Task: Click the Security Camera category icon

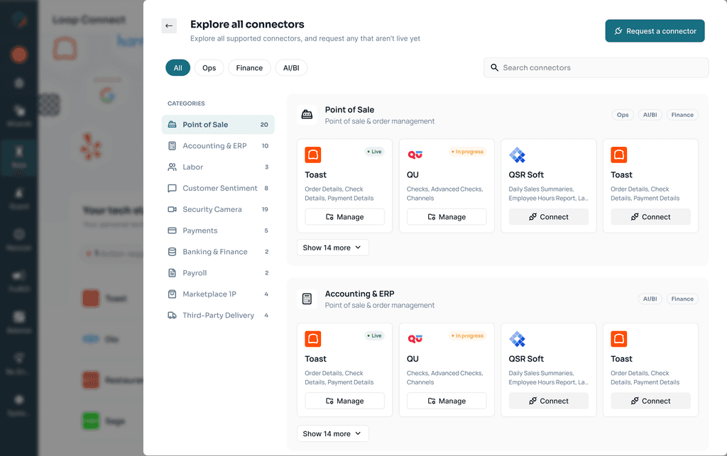Action: pos(172,209)
